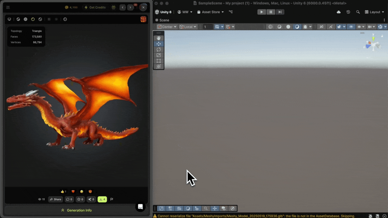The height and width of the screenshot is (218, 388).
Task: Go to next model arrow in Meshy
Action: pos(130,7)
